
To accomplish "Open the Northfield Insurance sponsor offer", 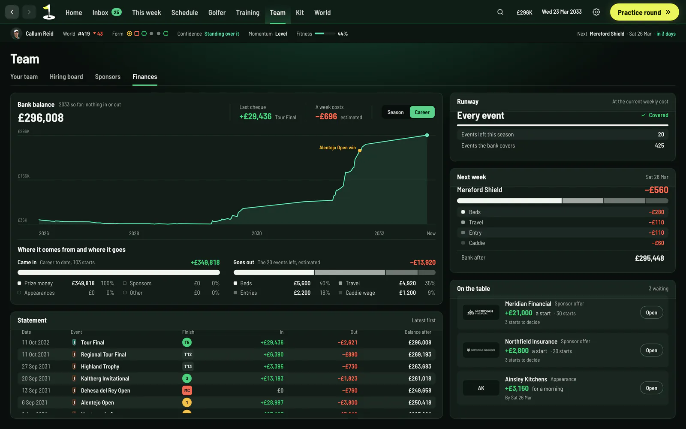I will (651, 350).
